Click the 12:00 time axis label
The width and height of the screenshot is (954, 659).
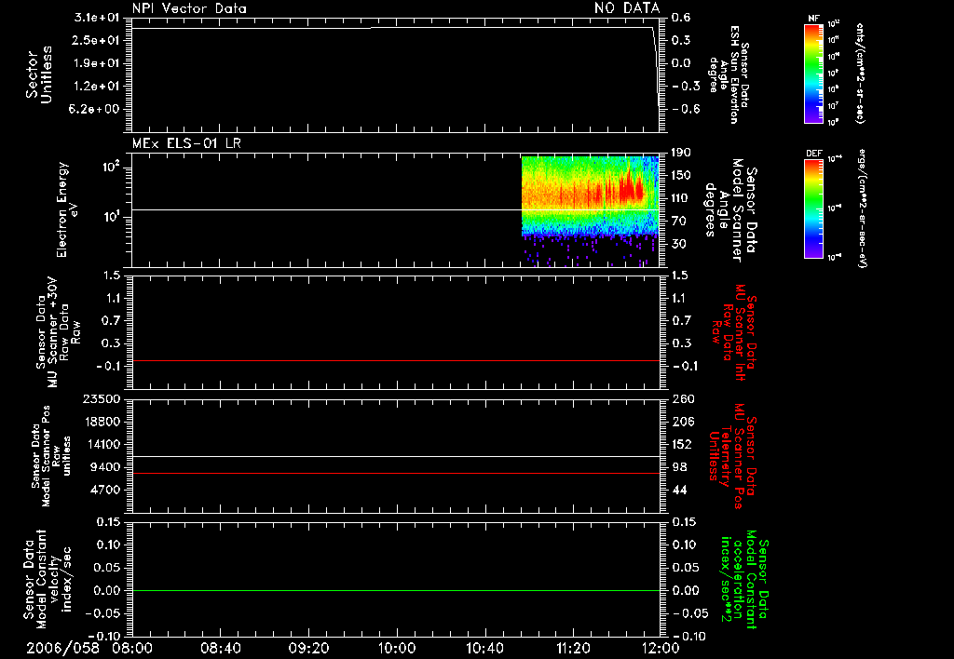(661, 648)
